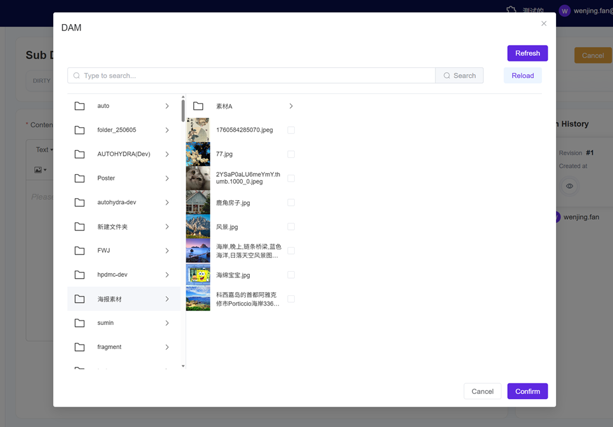The image size is (613, 427).
Task: Tick the checkbox for 海绵宝宝.jpg
Action: tap(291, 275)
